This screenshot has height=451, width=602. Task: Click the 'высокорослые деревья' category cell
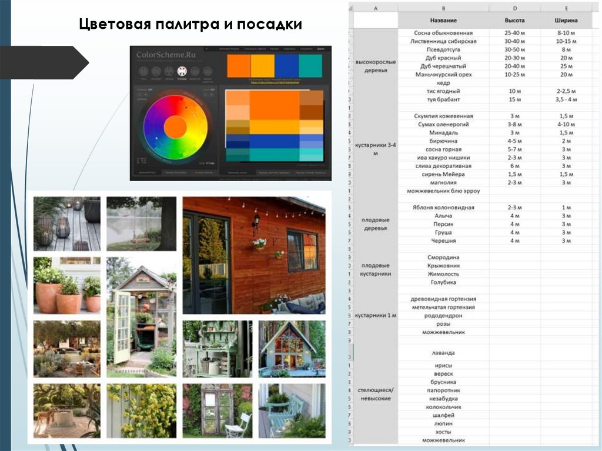[x=376, y=66]
